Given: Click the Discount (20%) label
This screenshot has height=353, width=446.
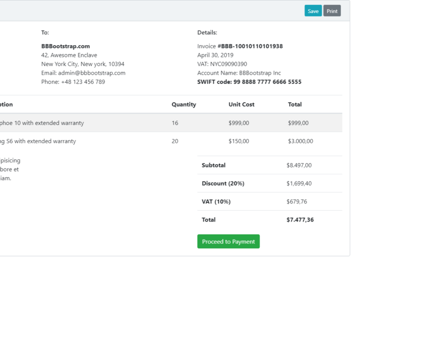Looking at the screenshot, I should (x=223, y=183).
